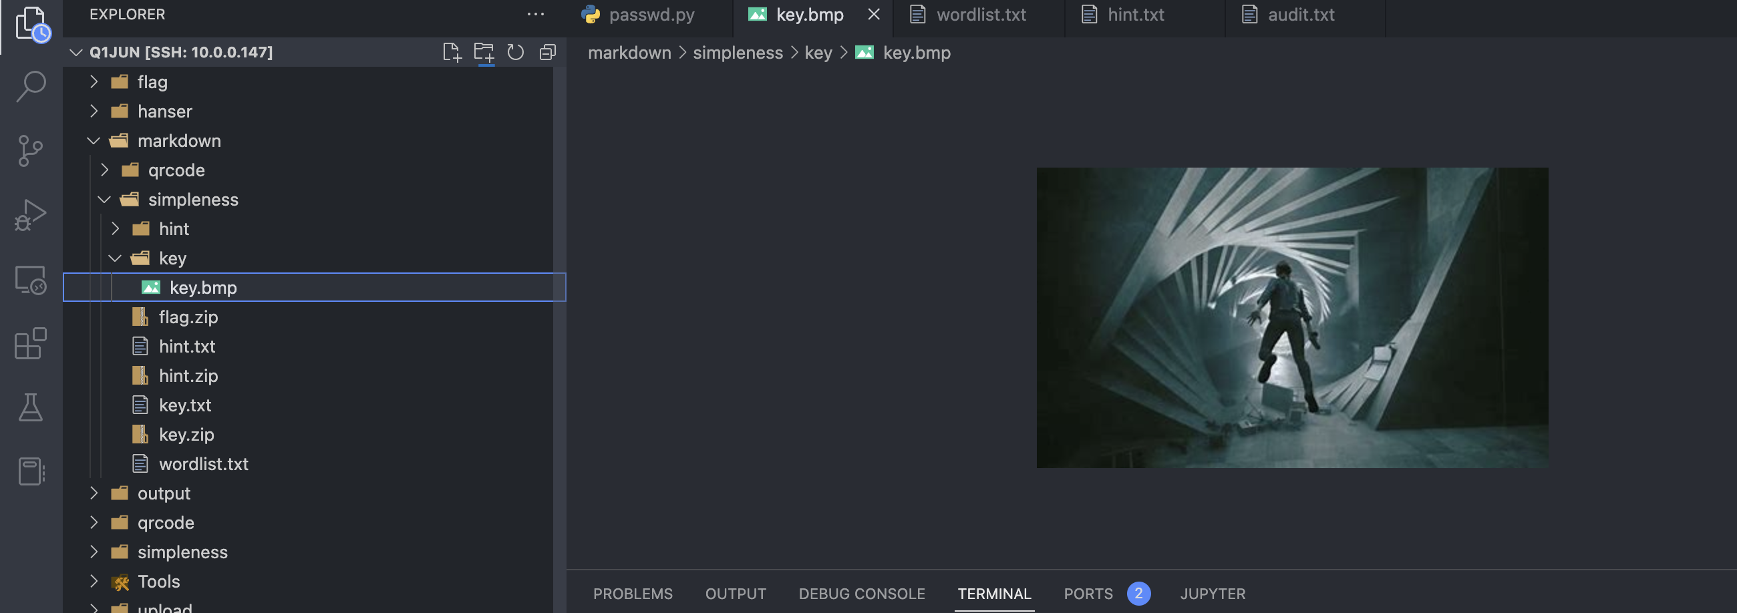Open Extensions view
The height and width of the screenshot is (613, 1737).
[x=31, y=343]
